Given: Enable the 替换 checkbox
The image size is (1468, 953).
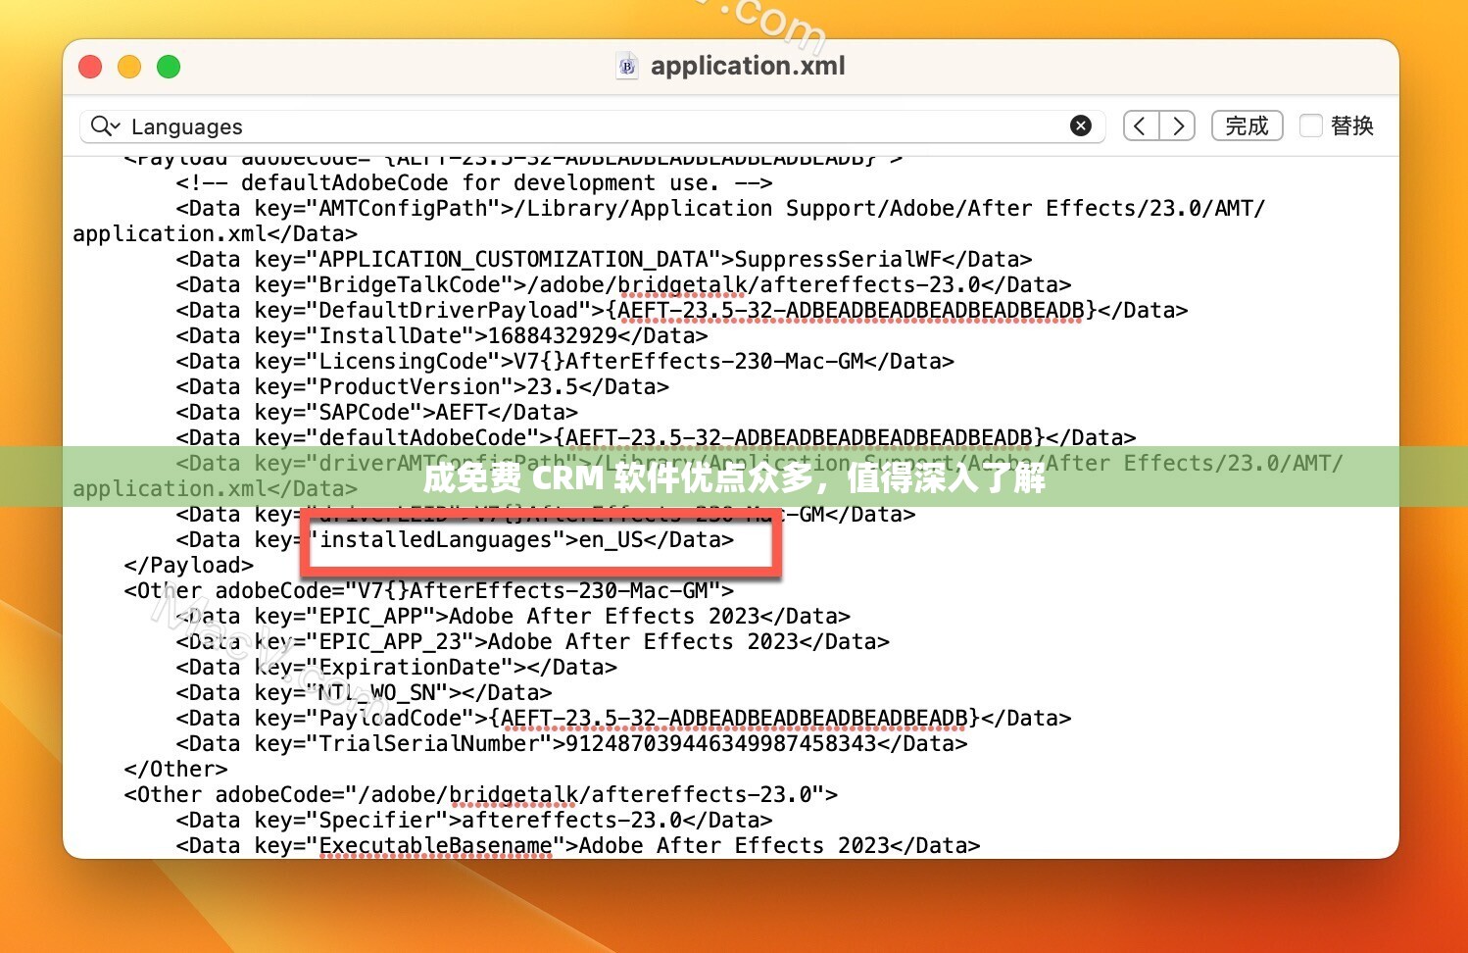Looking at the screenshot, I should (x=1311, y=125).
